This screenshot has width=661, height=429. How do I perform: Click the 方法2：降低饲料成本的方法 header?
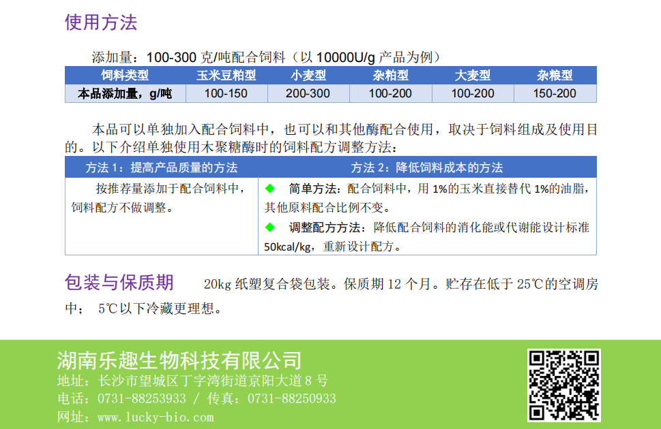427,168
